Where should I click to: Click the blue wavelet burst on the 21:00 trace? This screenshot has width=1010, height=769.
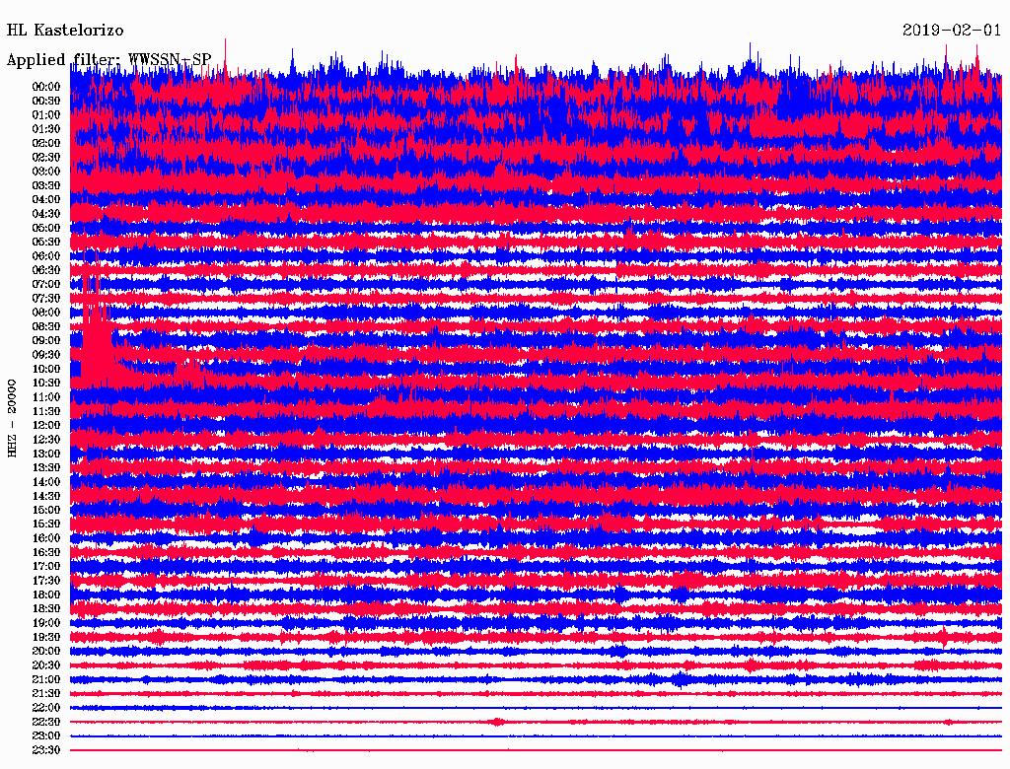(x=681, y=679)
